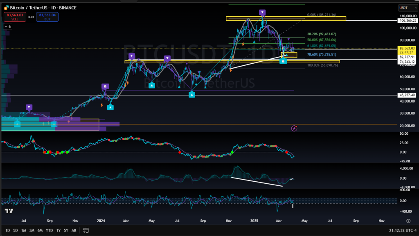The image size is (419, 236).
Task: Click the orange lightning icon near December 2024
Action: point(243,44)
